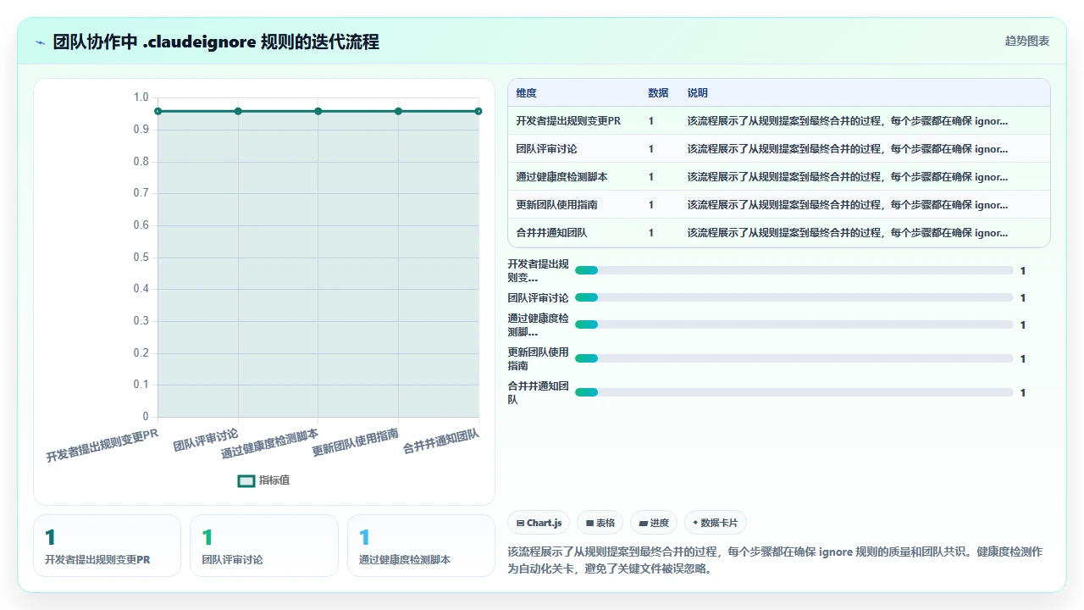Click the 说明 column header
1084x610 pixels.
(698, 93)
